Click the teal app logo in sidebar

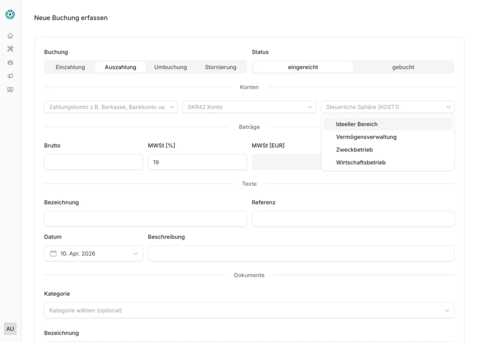pos(10,15)
